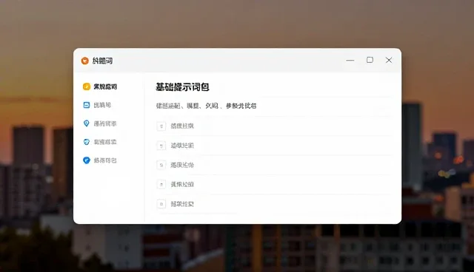474x272 pixels.
Task: Minimize the application window
Action: (x=350, y=61)
